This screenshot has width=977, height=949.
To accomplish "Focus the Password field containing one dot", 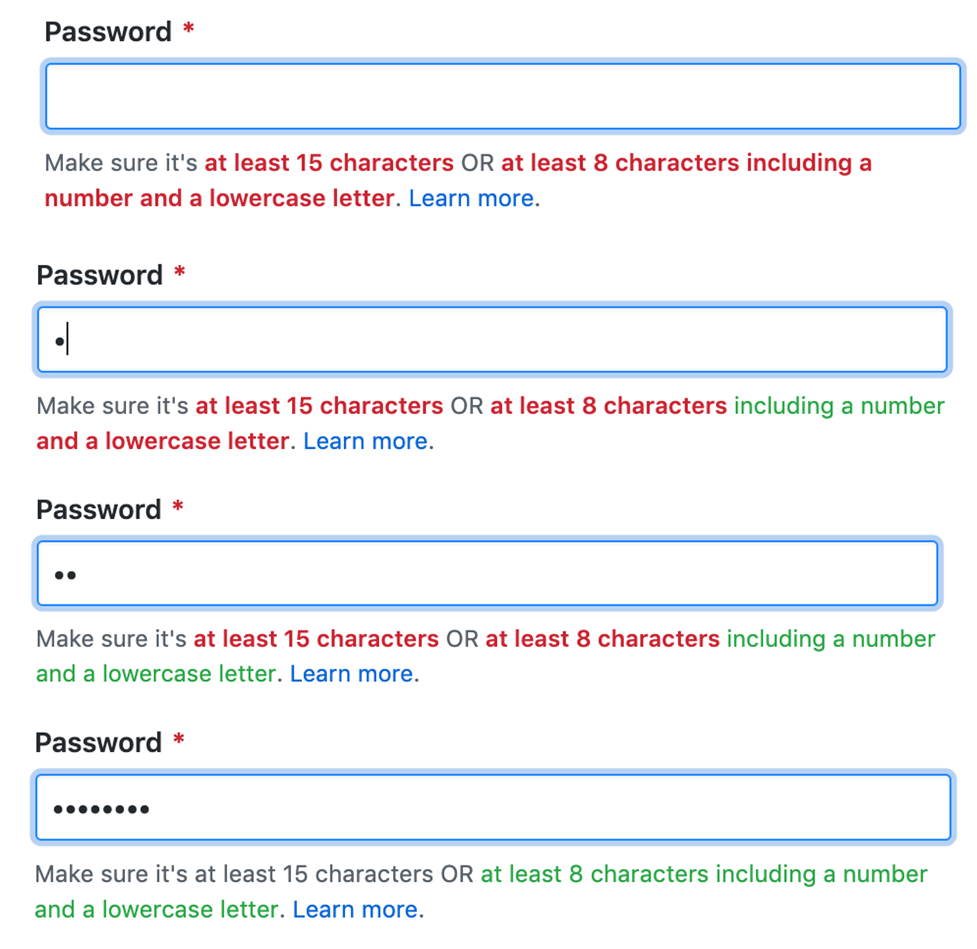I will (x=492, y=339).
